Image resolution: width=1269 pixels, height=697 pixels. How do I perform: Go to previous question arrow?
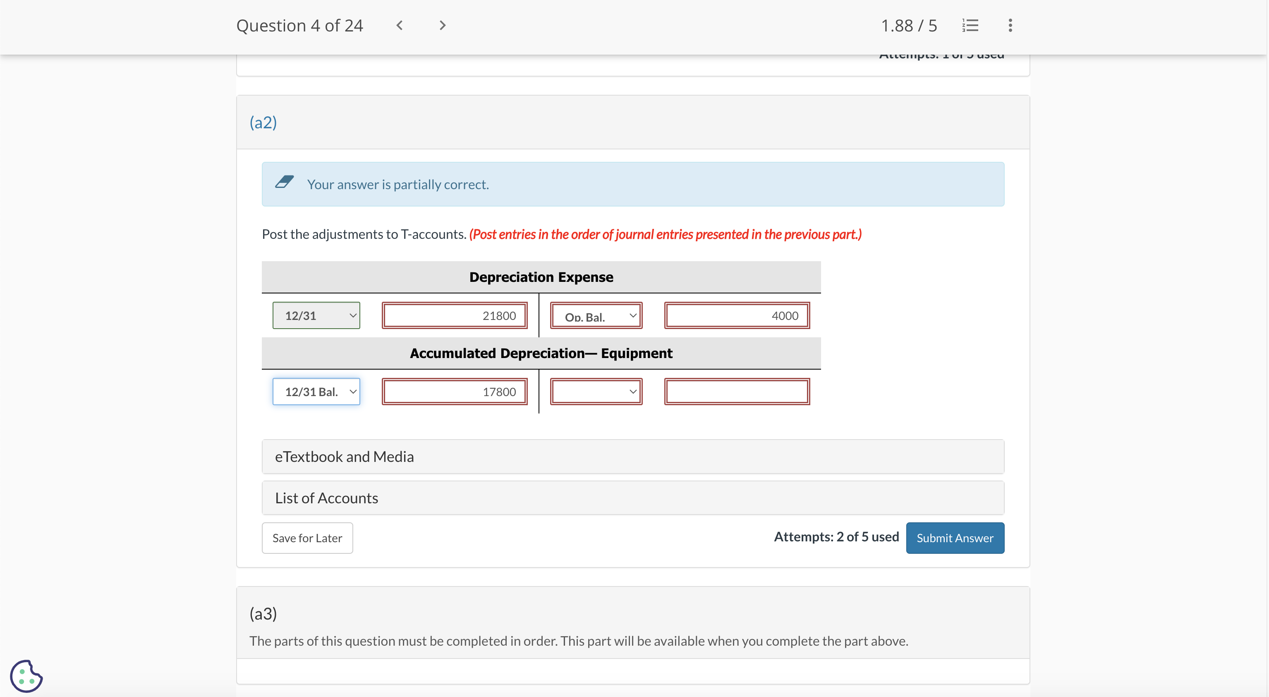[400, 25]
